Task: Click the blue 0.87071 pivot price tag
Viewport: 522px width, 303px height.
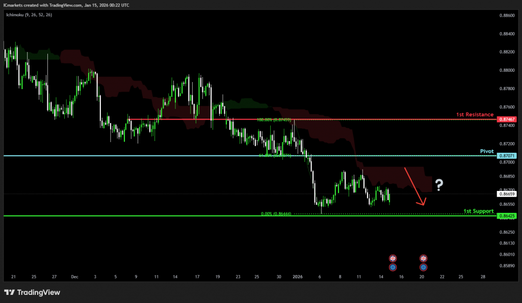Action: [x=507, y=156]
